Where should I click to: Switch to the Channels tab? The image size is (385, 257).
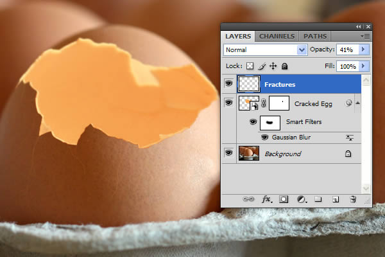point(277,37)
